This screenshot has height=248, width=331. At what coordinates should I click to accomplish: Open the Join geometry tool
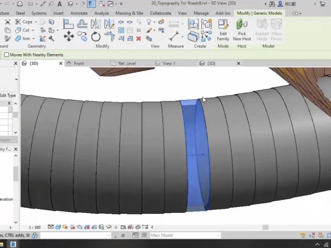[23, 38]
